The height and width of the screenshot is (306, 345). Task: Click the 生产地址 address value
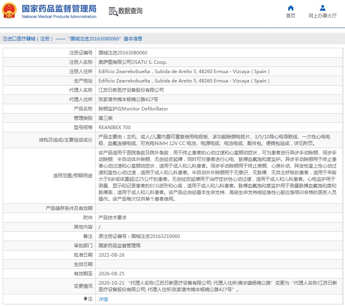coord(184,81)
